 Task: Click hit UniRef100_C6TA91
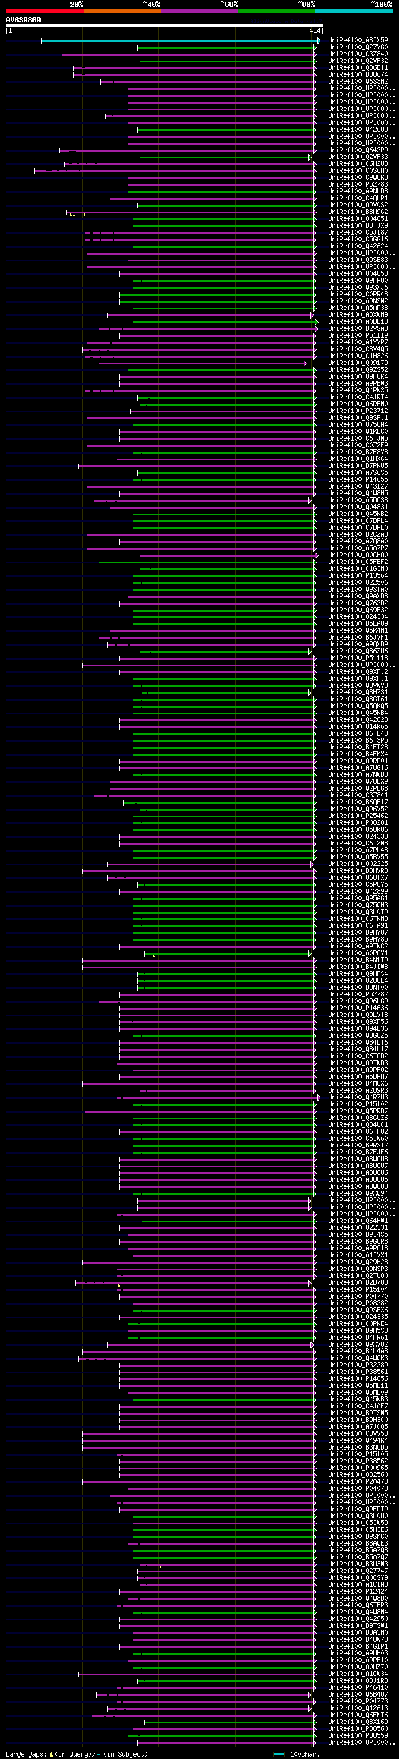[x=358, y=925]
